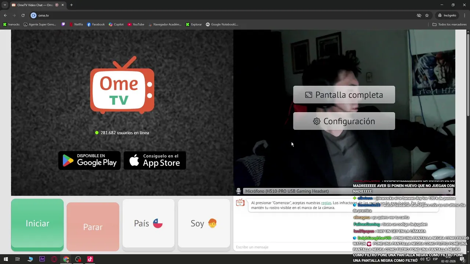Click the Pantalla completa button
This screenshot has height=264, width=470.
[x=344, y=95]
